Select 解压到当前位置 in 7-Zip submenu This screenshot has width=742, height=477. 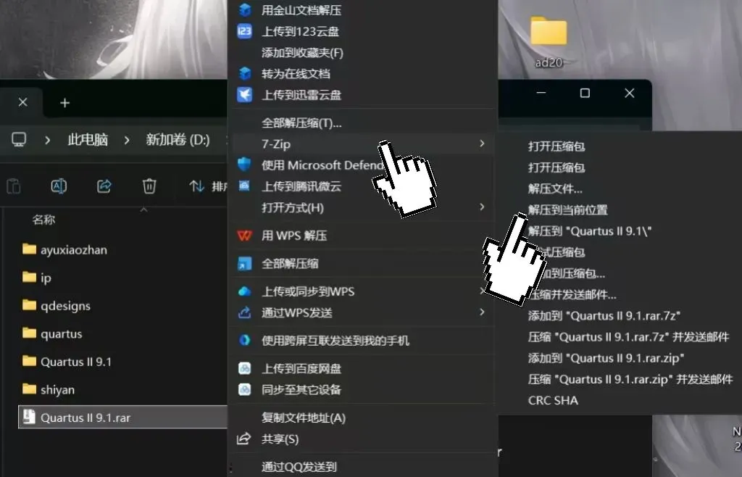(x=568, y=210)
